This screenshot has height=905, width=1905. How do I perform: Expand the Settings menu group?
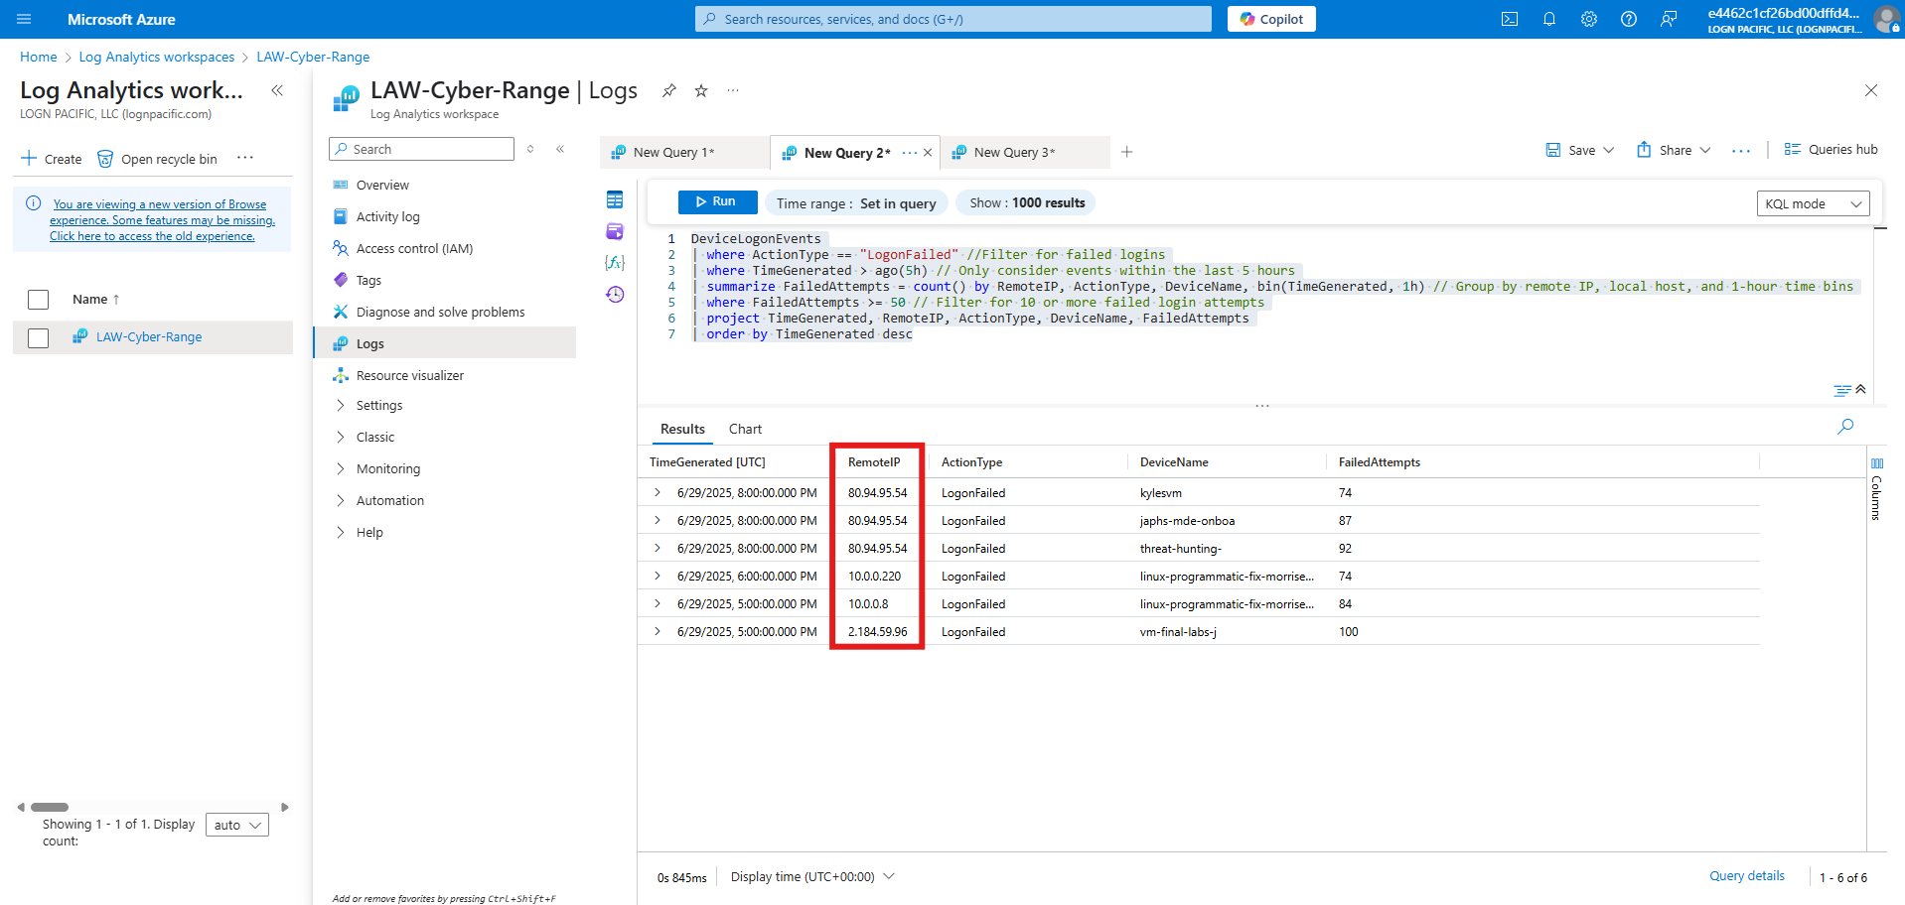pos(341,405)
